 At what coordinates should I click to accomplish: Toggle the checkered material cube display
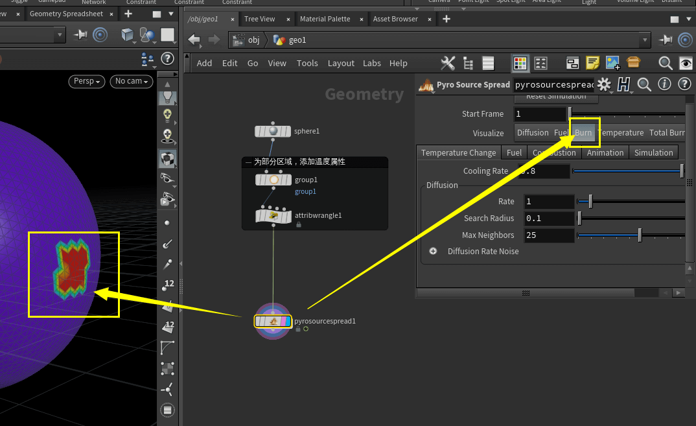click(x=167, y=159)
